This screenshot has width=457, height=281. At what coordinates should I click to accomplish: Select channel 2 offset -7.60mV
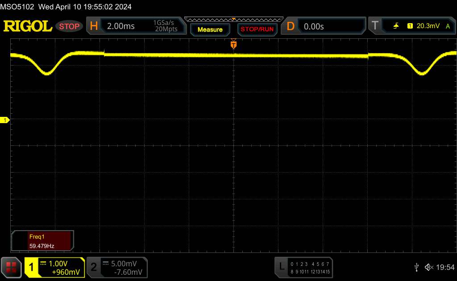128,272
